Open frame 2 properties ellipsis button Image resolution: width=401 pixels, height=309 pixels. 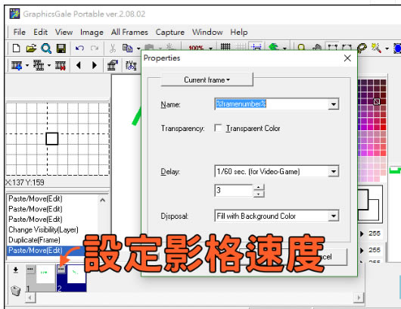tap(61, 270)
